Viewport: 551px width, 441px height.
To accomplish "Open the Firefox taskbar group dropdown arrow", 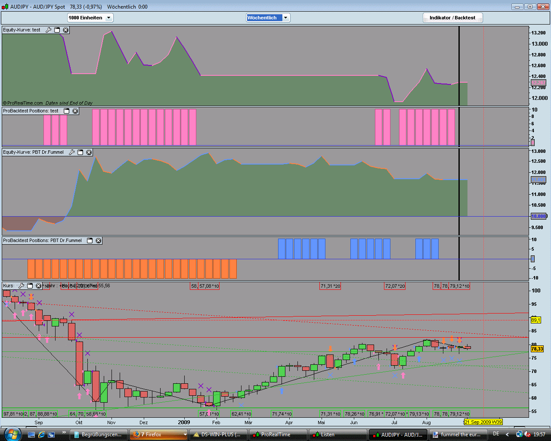I will pyautogui.click(x=186, y=435).
